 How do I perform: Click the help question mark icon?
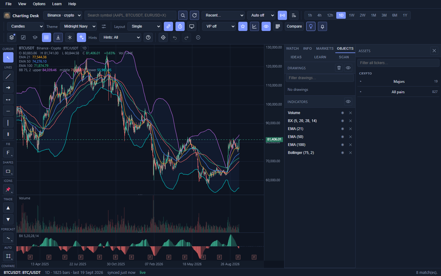pos(148,37)
